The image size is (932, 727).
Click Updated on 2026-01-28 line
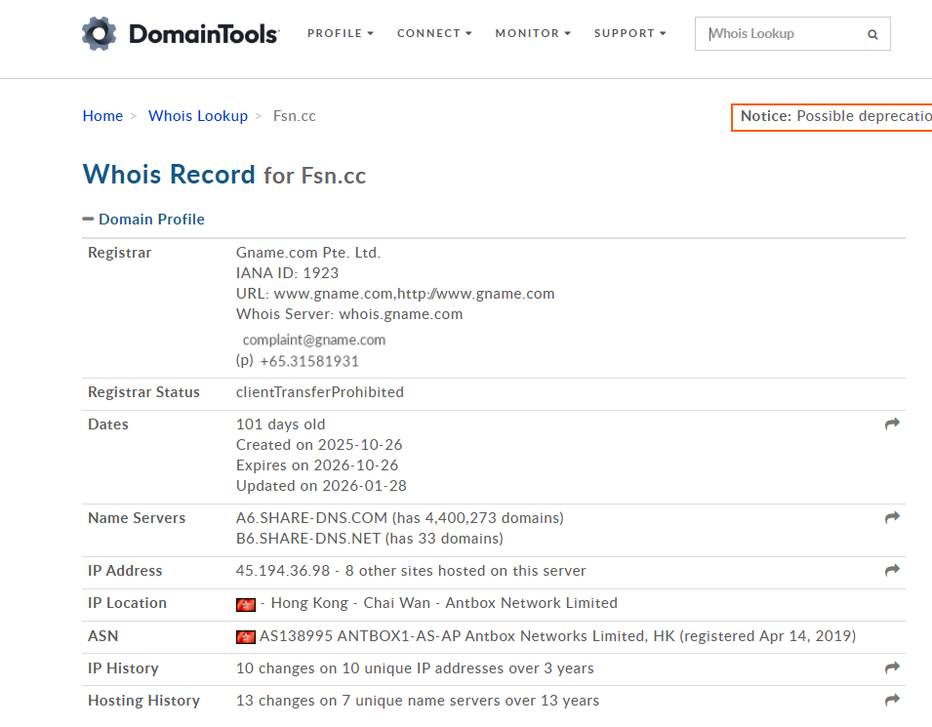pyautogui.click(x=321, y=486)
